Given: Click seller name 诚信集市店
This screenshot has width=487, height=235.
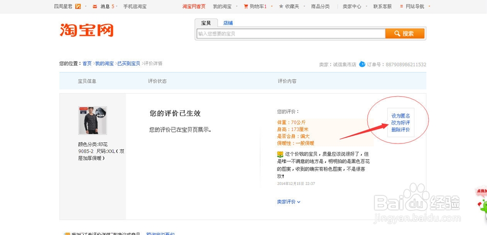Looking at the screenshot, I should (344, 65).
